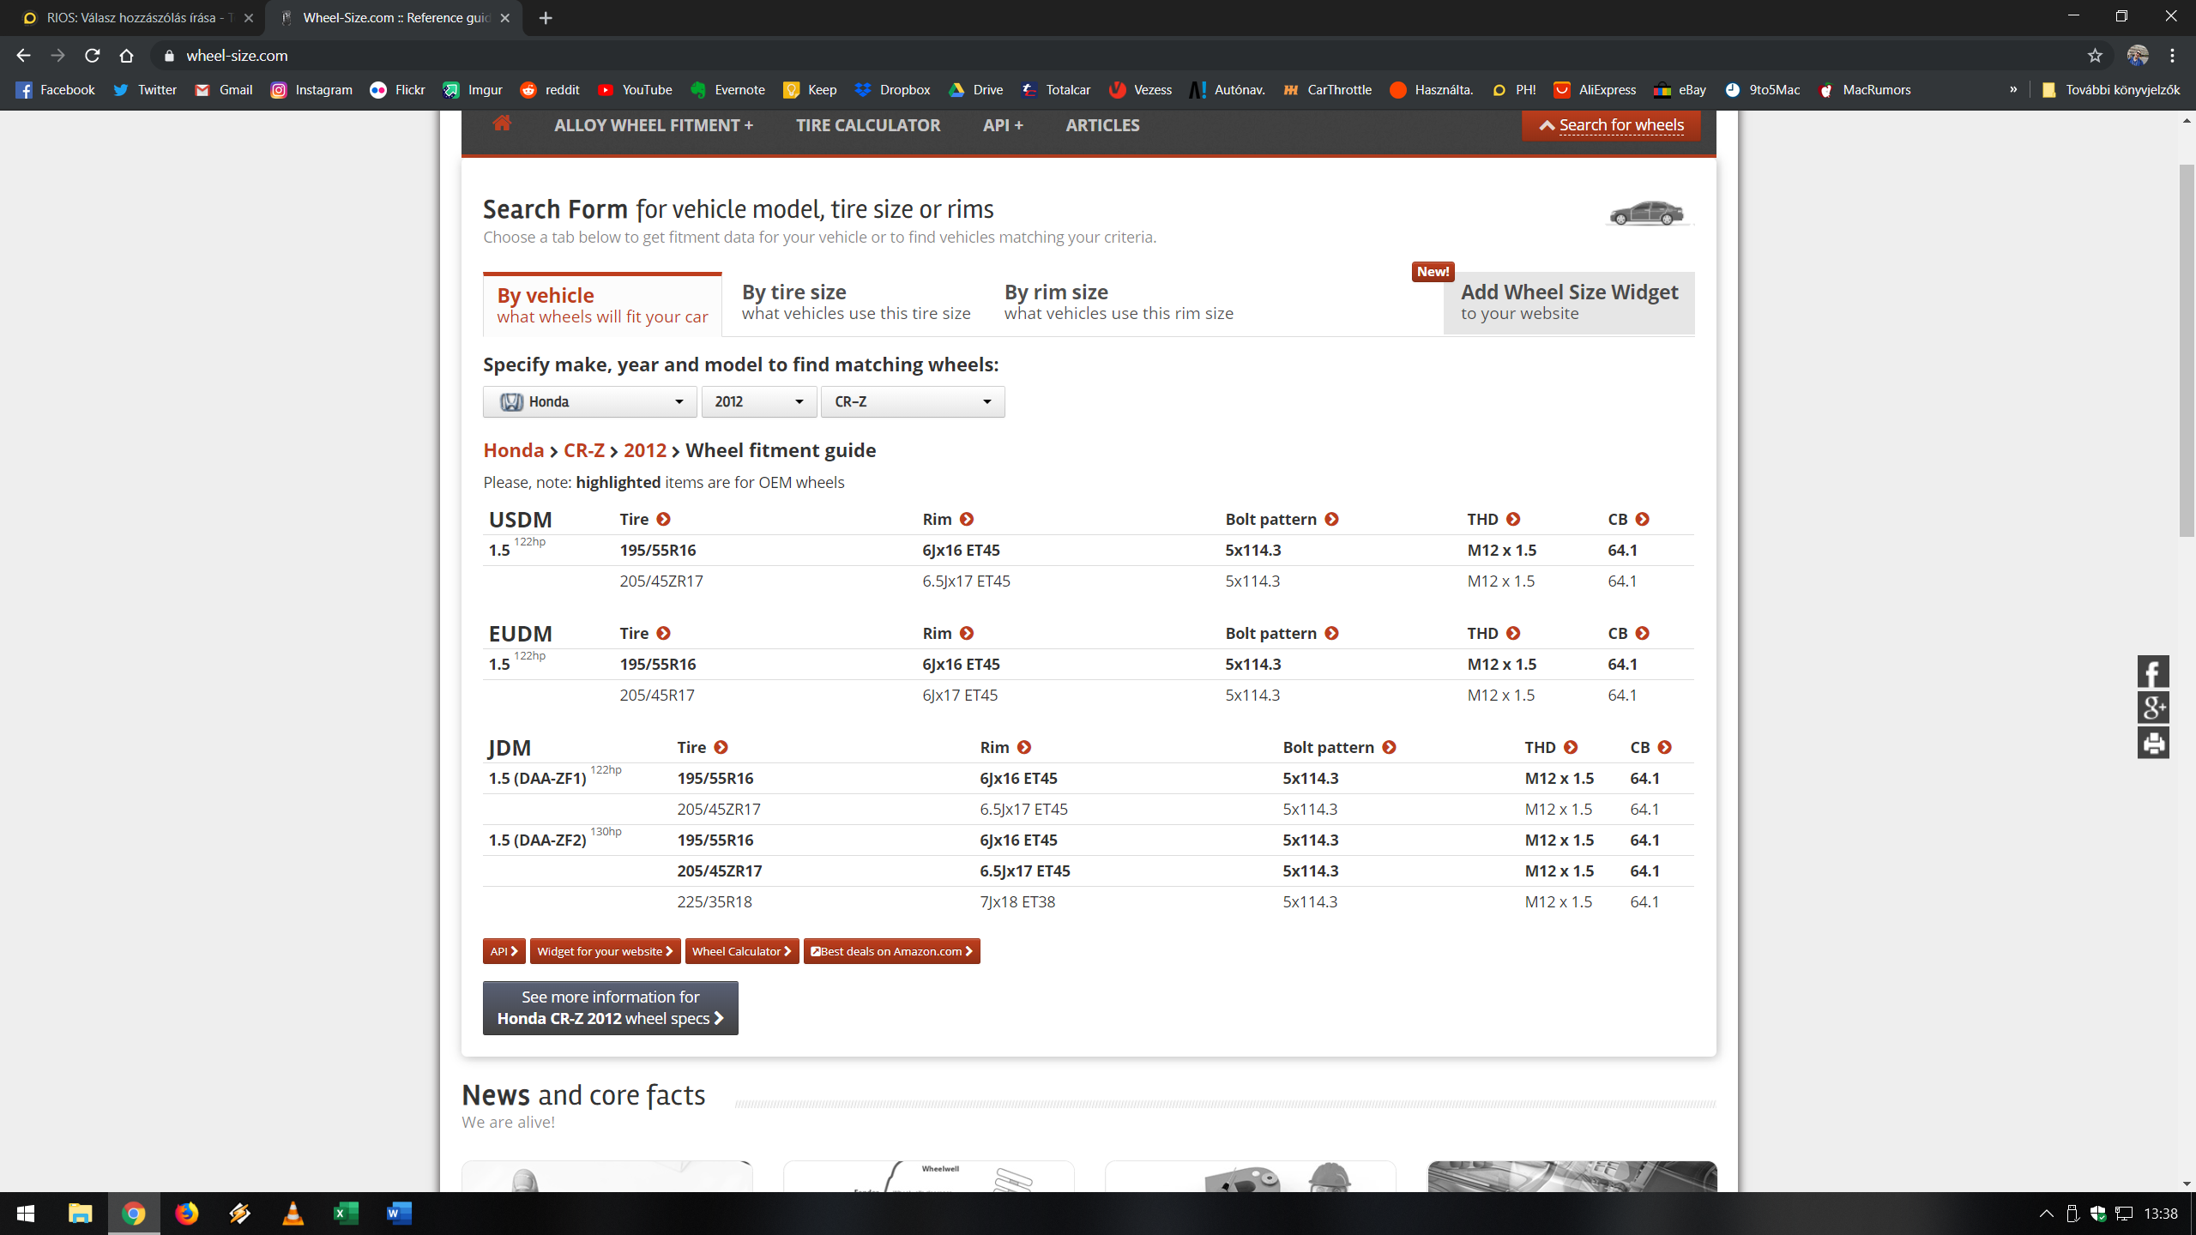Click info icon next to USDM Tire

coord(663,520)
